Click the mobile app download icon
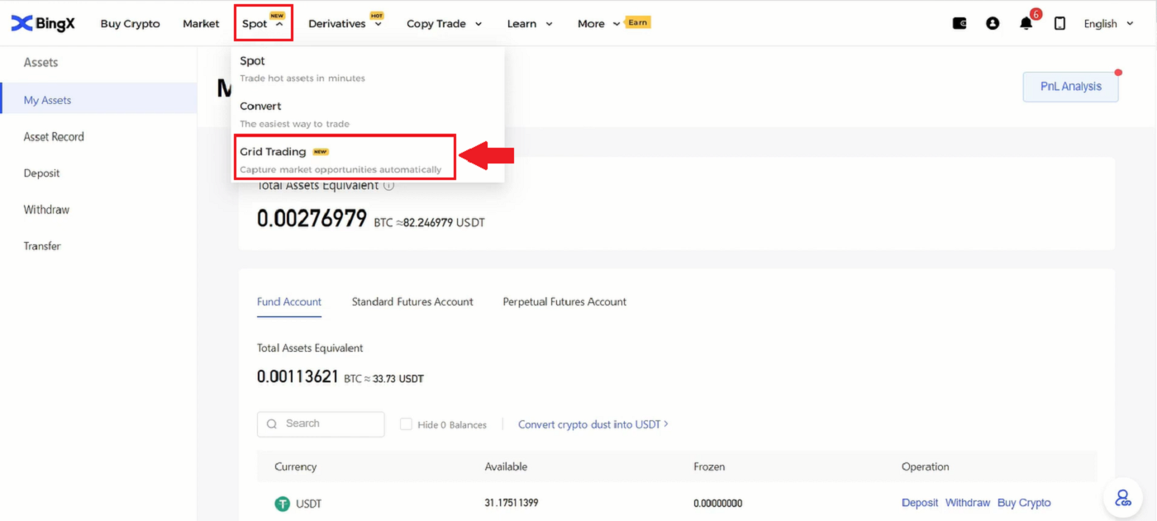Screen dimensions: 1157x521 (1060, 23)
